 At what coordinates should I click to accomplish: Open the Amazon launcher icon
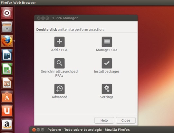pyautogui.click(x=7, y=125)
